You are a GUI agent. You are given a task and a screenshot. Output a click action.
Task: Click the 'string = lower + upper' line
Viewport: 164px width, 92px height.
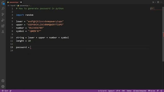point(42,38)
